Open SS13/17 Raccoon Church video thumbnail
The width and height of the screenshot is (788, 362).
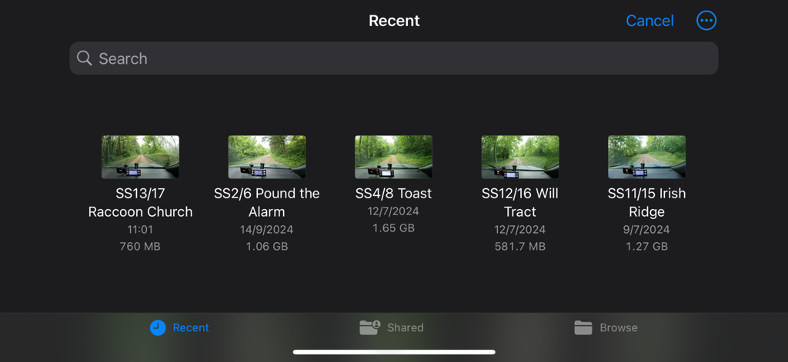(140, 157)
